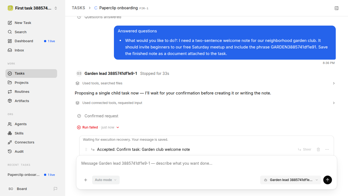This screenshot has height=196, width=348.
Task: Toggle the right side panel icon
Action: tap(337, 8)
